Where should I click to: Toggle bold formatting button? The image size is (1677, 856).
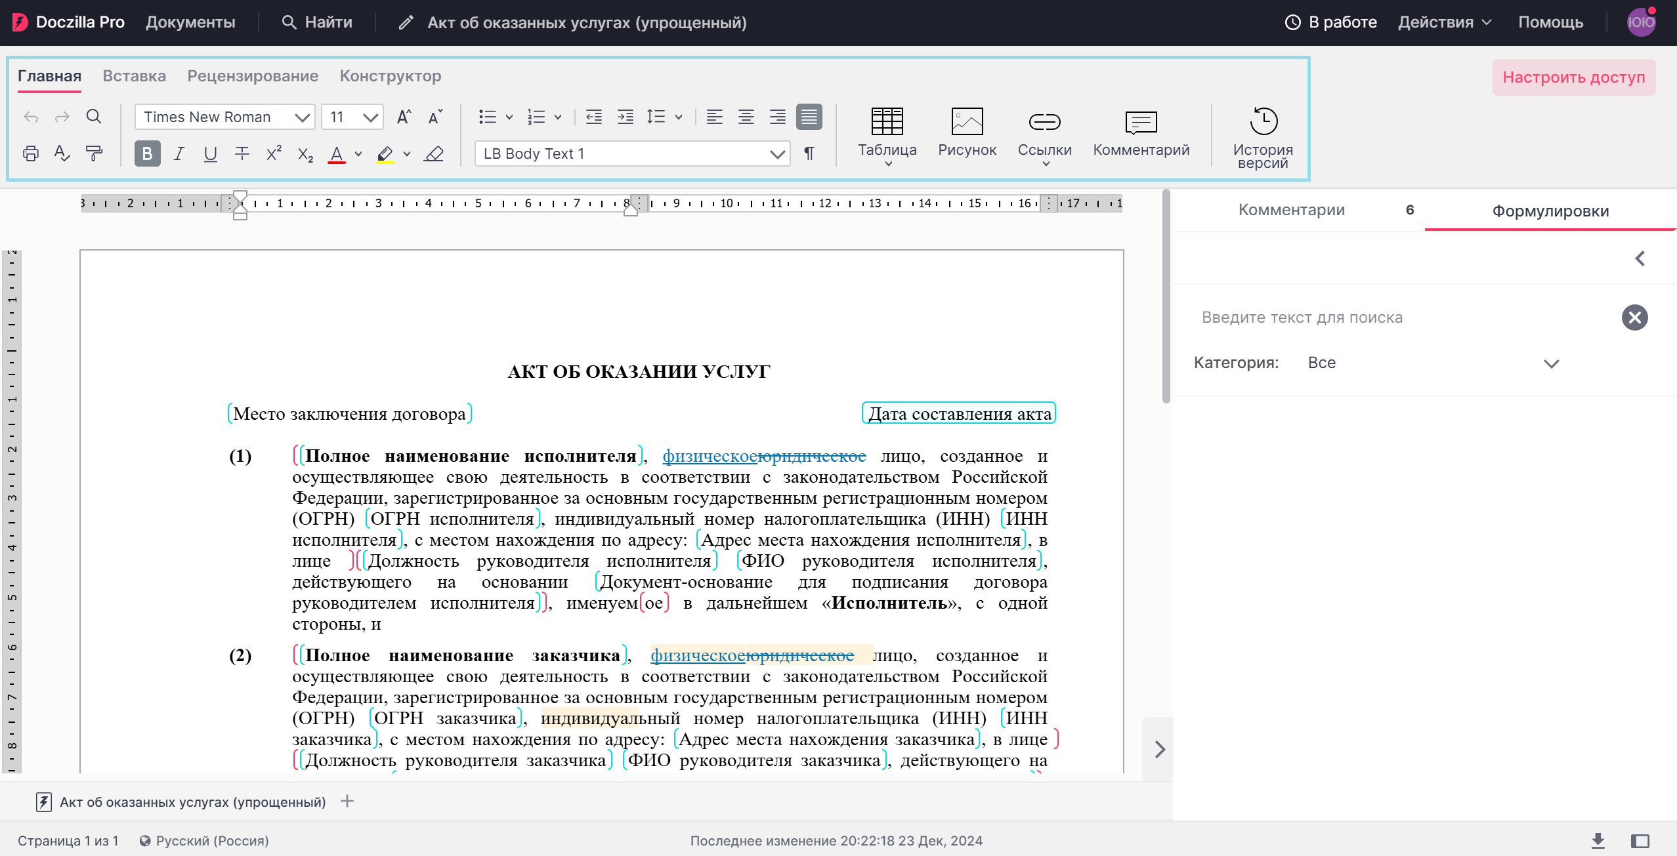pyautogui.click(x=147, y=153)
